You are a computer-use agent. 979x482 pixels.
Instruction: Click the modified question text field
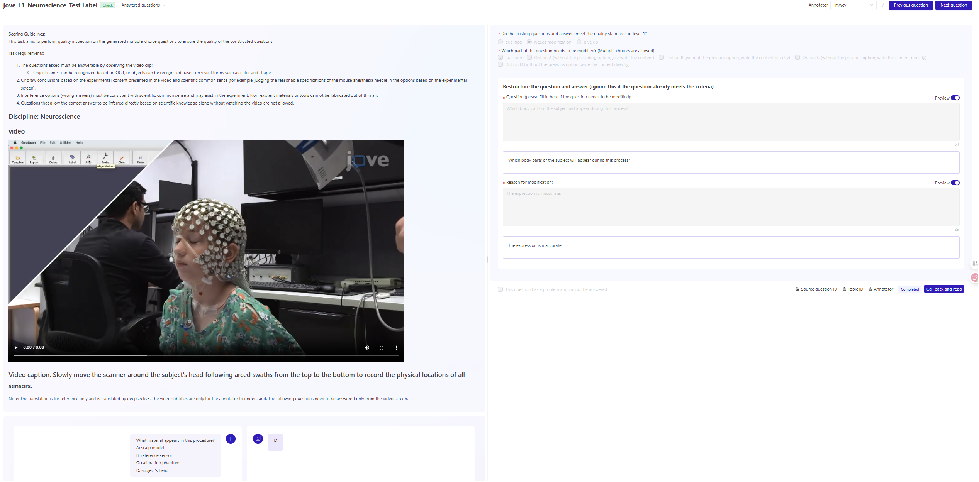pyautogui.click(x=730, y=122)
